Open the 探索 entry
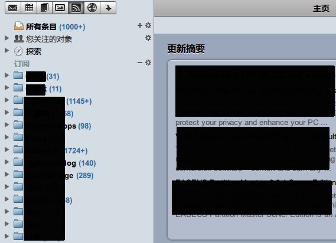This screenshot has width=336, height=243. (34, 51)
